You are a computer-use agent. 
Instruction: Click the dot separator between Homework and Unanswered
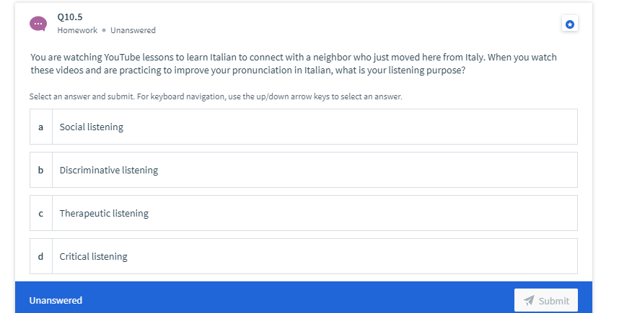pyautogui.click(x=104, y=30)
